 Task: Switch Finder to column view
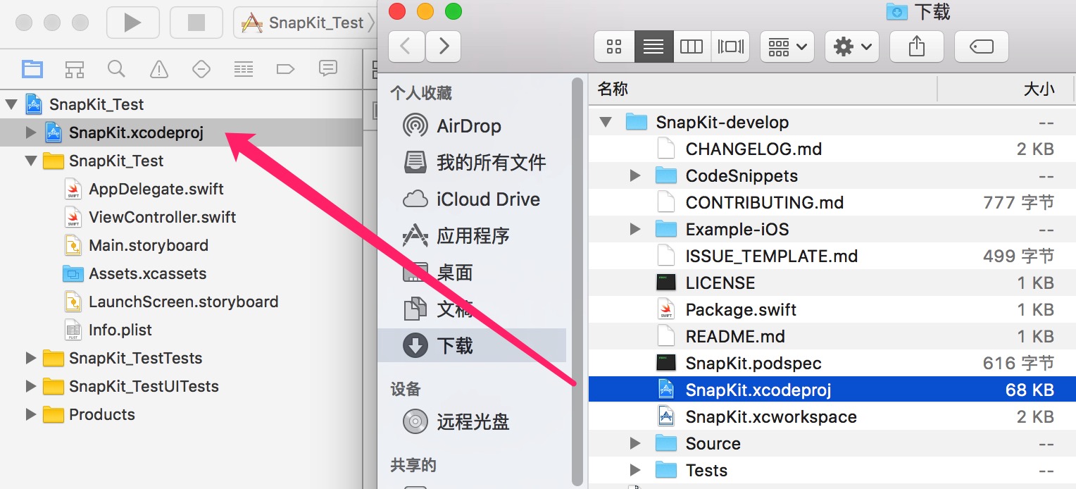click(x=692, y=47)
